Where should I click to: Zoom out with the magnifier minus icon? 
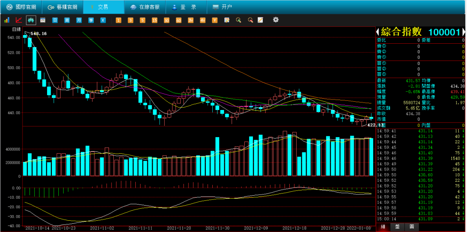[x=251, y=20]
